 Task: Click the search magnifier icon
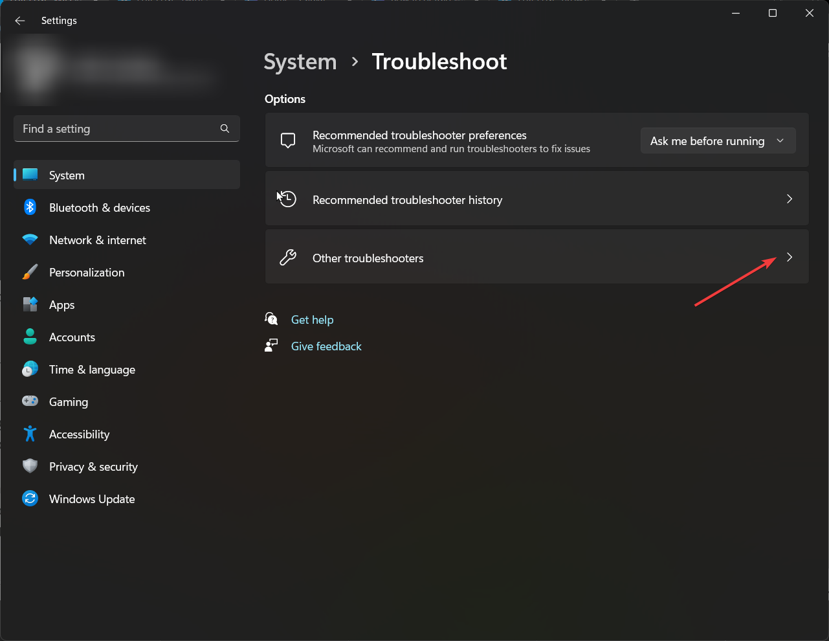225,128
